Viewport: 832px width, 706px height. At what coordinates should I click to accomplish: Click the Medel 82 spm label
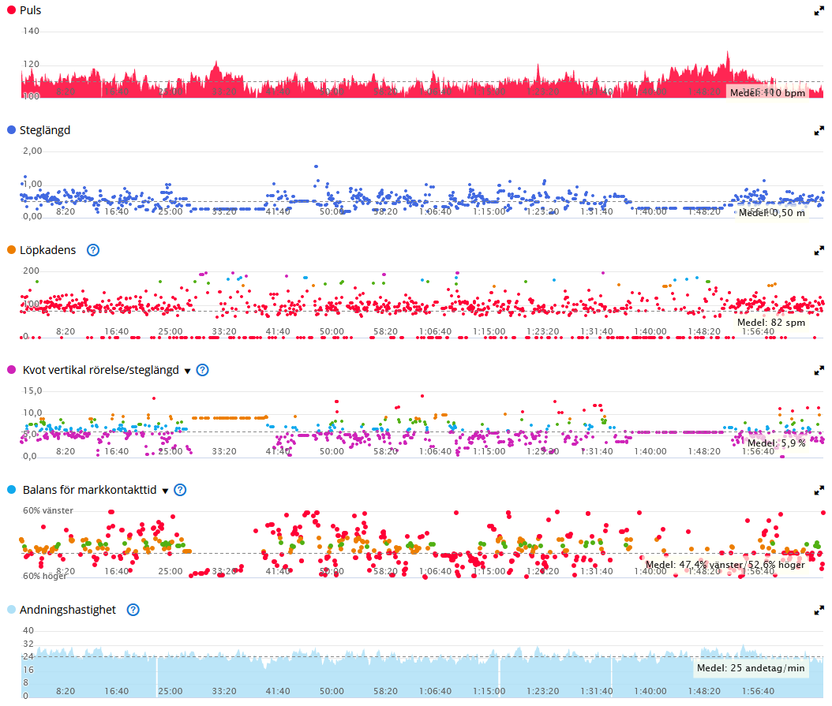pos(771,323)
